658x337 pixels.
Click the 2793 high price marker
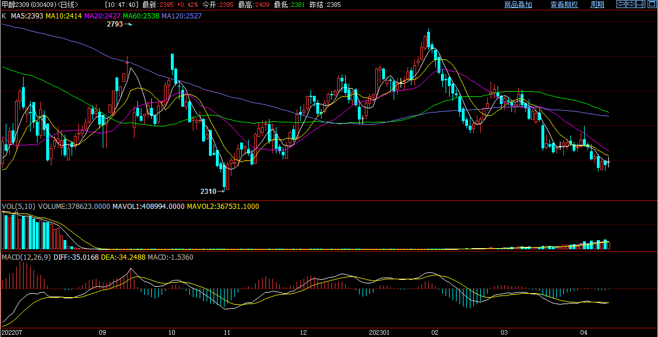[x=115, y=25]
